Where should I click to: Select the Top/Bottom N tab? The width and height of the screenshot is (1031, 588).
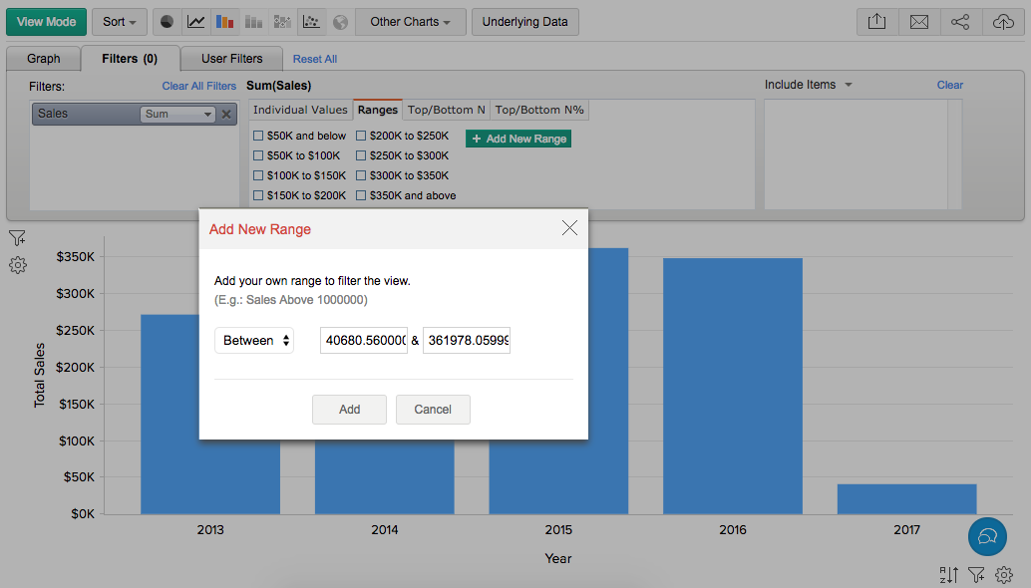pyautogui.click(x=448, y=110)
